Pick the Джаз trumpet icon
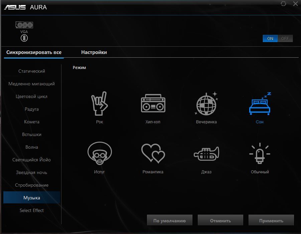The height and width of the screenshot is (234, 301). pos(206,154)
